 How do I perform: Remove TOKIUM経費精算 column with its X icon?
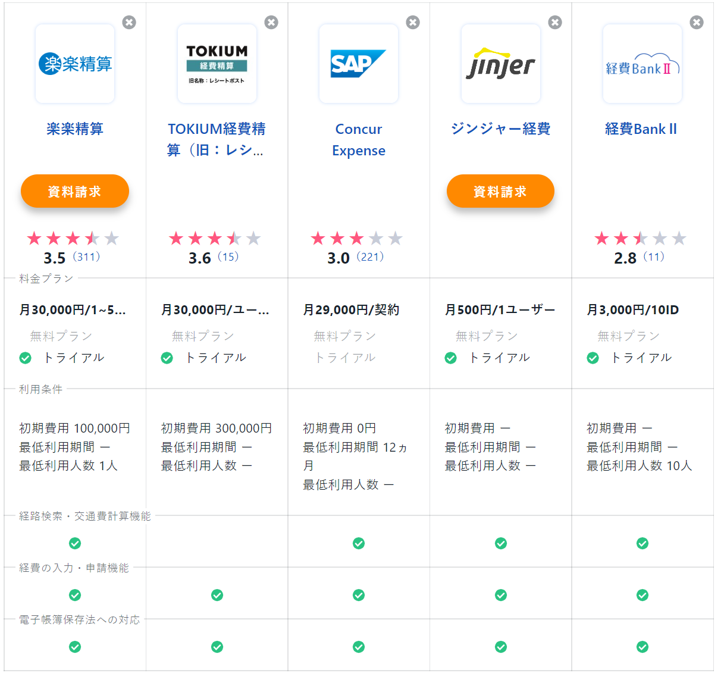[271, 23]
